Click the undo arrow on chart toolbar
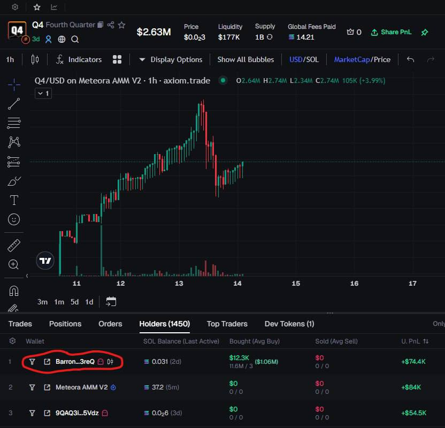Screen dimensions: 445x428 click(410, 59)
